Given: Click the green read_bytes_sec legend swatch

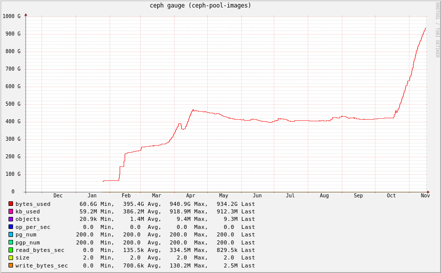Looking at the screenshot, I should (11, 250).
